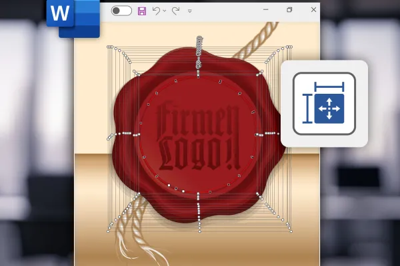Click the purple Save icon
Viewport: 400px width, 266px height.
coord(142,11)
